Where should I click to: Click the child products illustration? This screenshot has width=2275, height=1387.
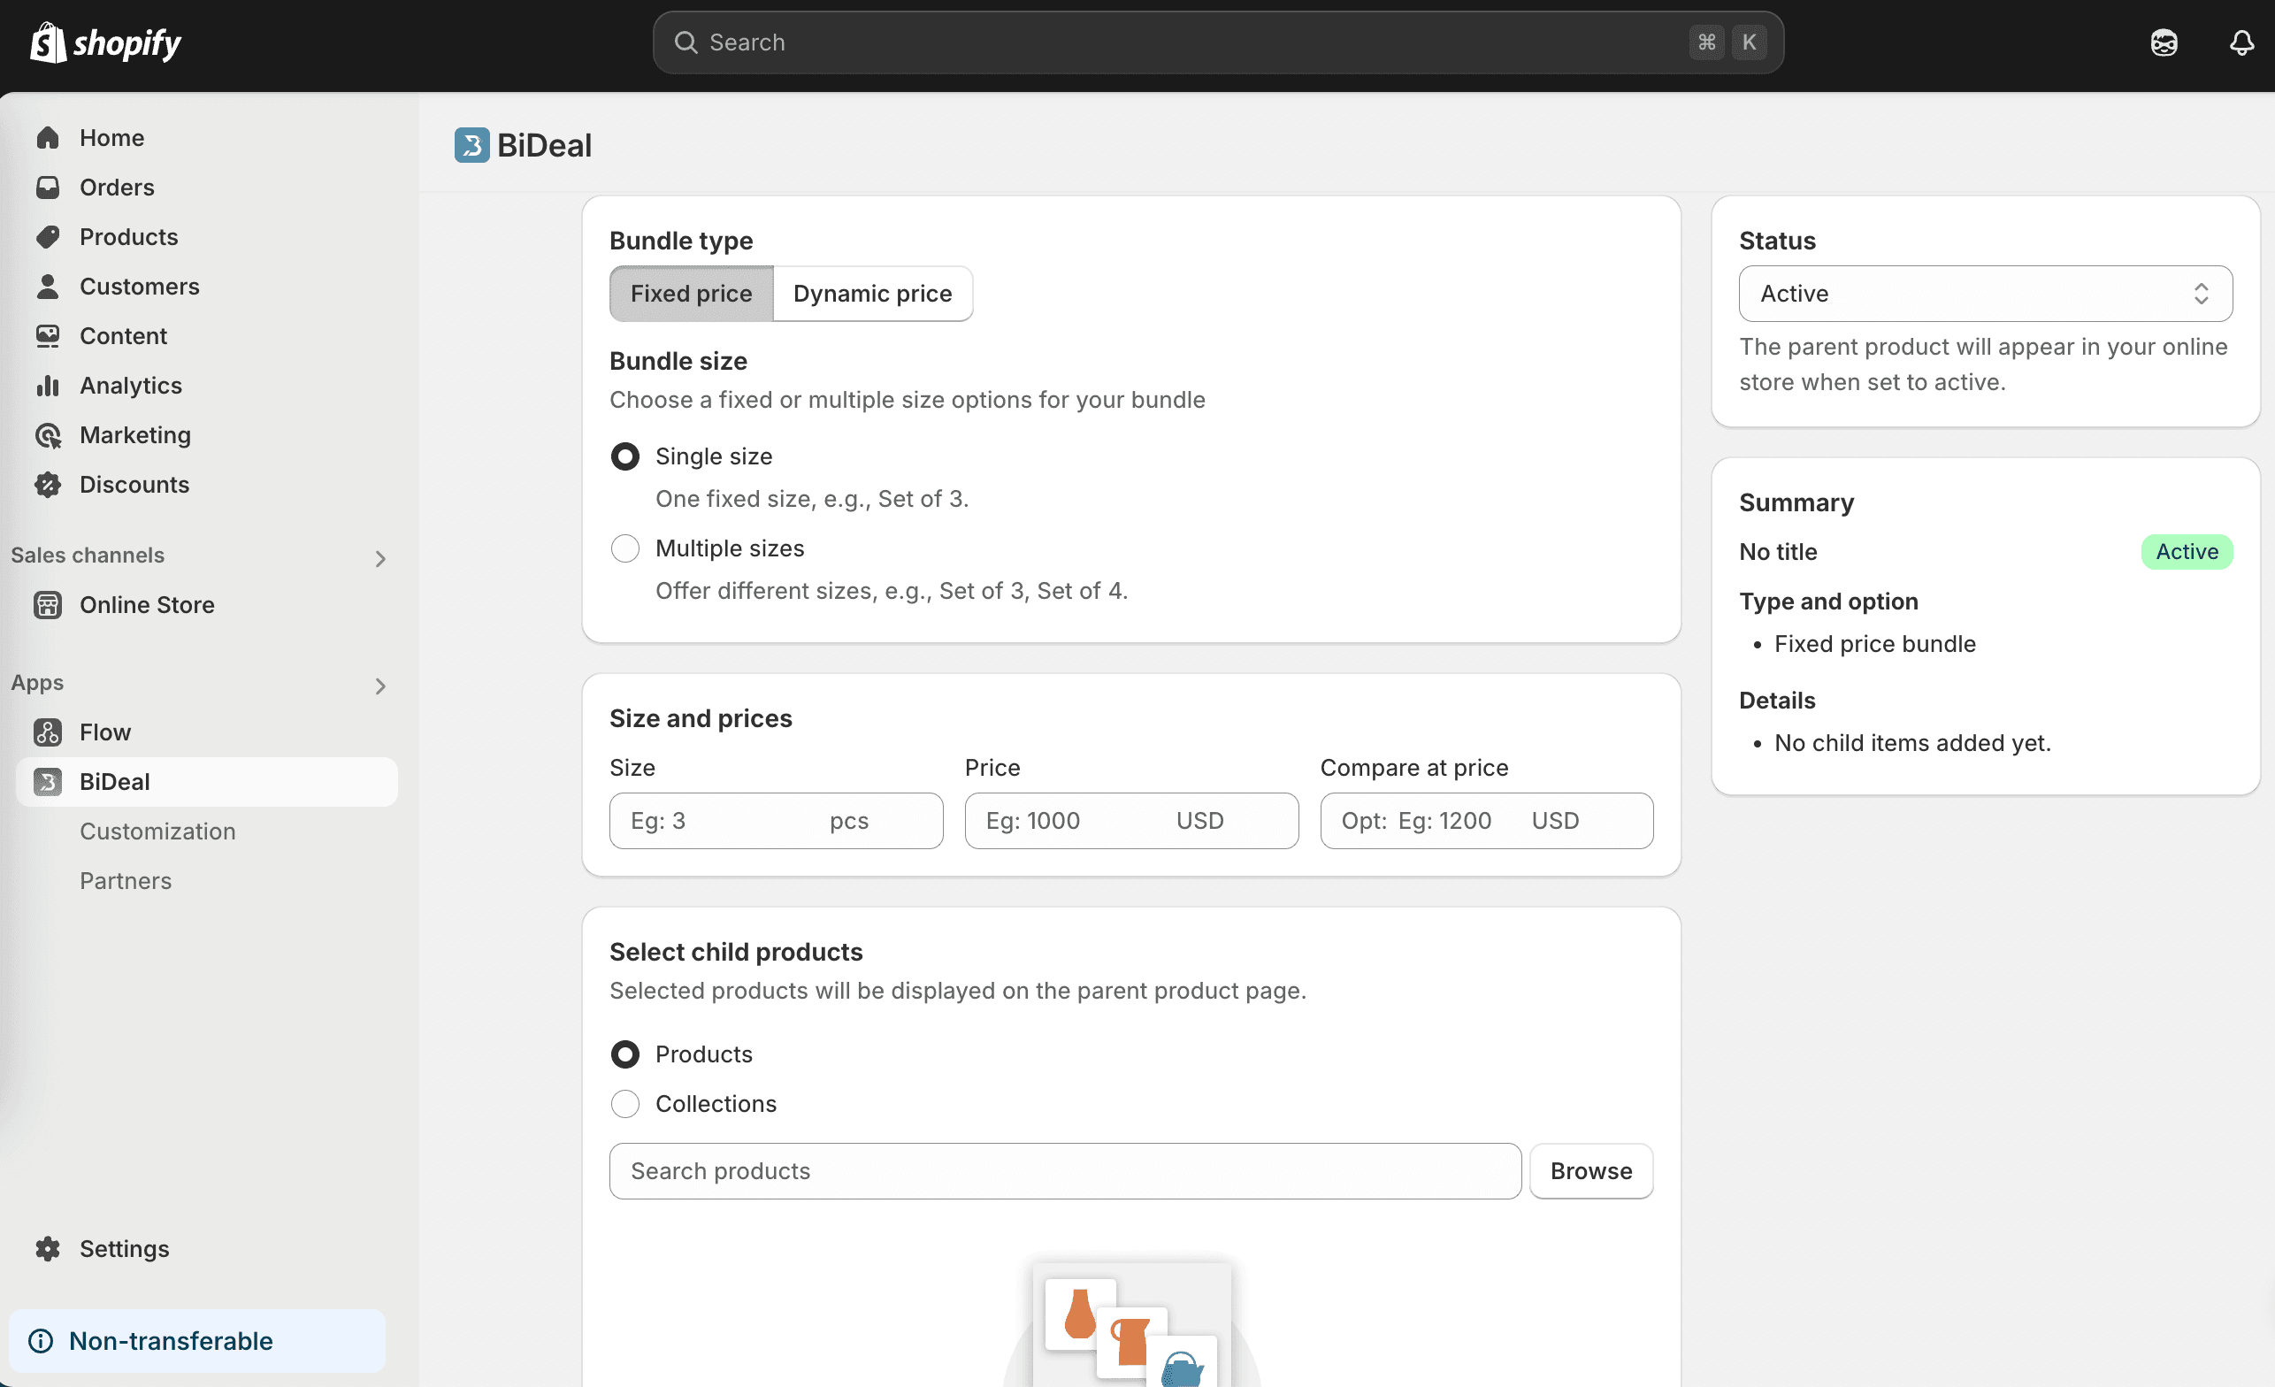(x=1132, y=1324)
